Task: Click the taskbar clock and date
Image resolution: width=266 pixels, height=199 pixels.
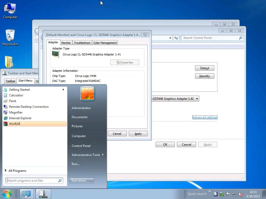Action: pyautogui.click(x=253, y=194)
